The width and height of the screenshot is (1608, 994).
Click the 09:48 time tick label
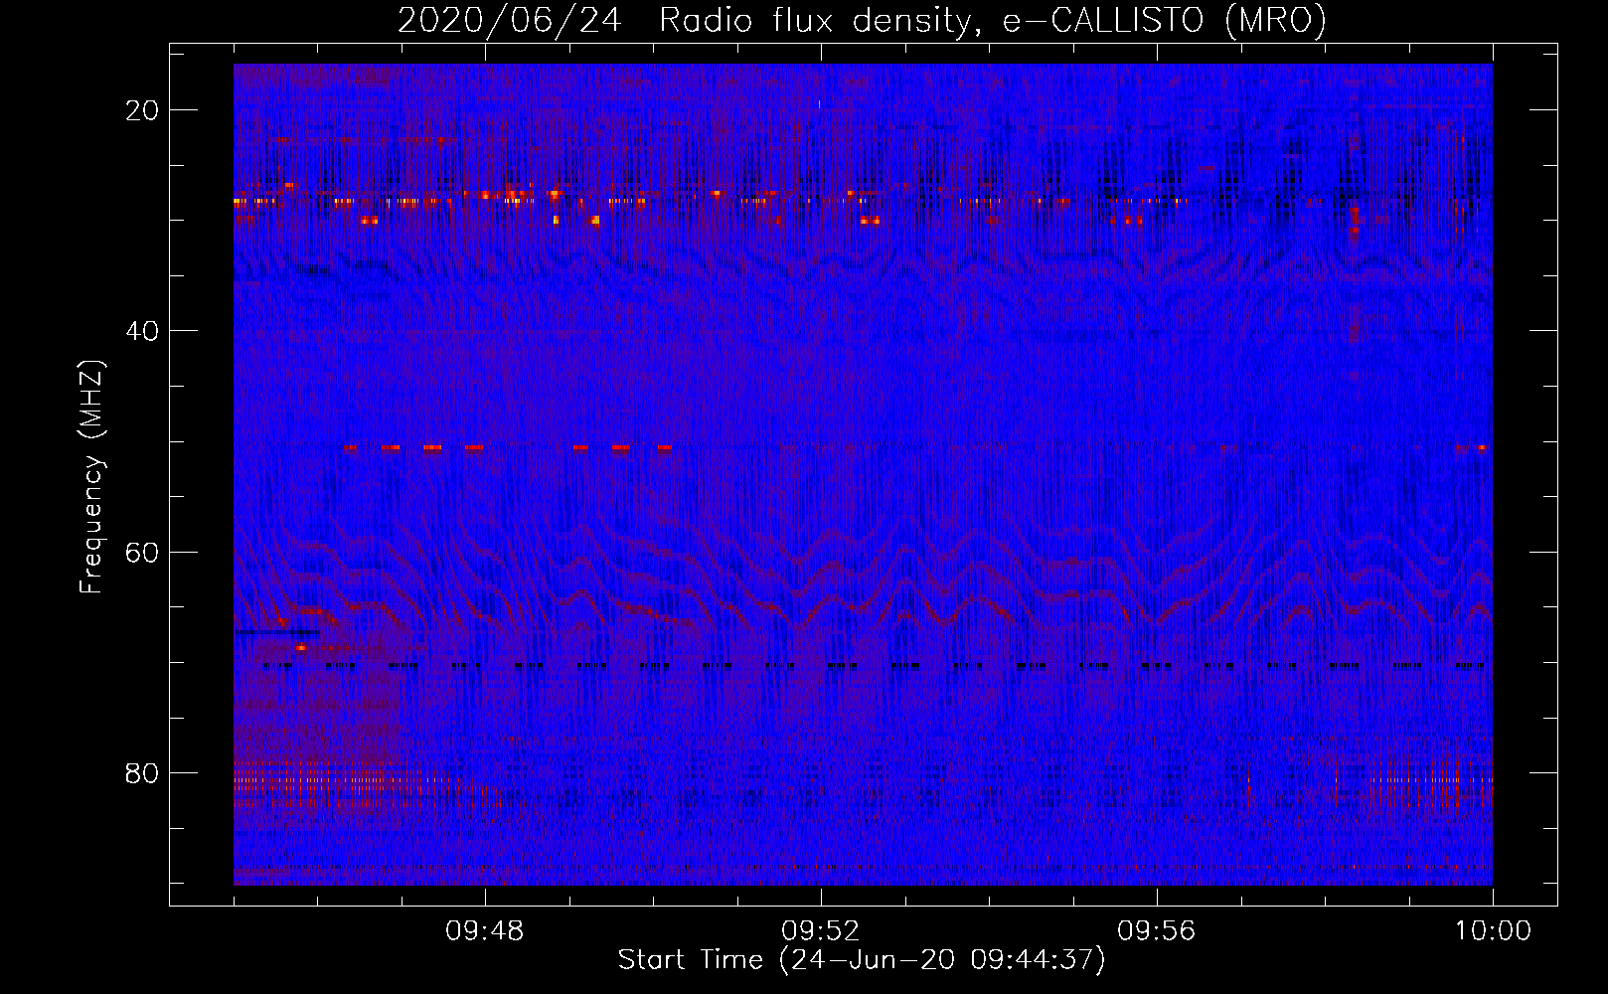pyautogui.click(x=485, y=931)
